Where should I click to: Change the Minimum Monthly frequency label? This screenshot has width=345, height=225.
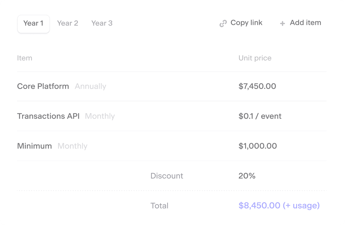72,146
